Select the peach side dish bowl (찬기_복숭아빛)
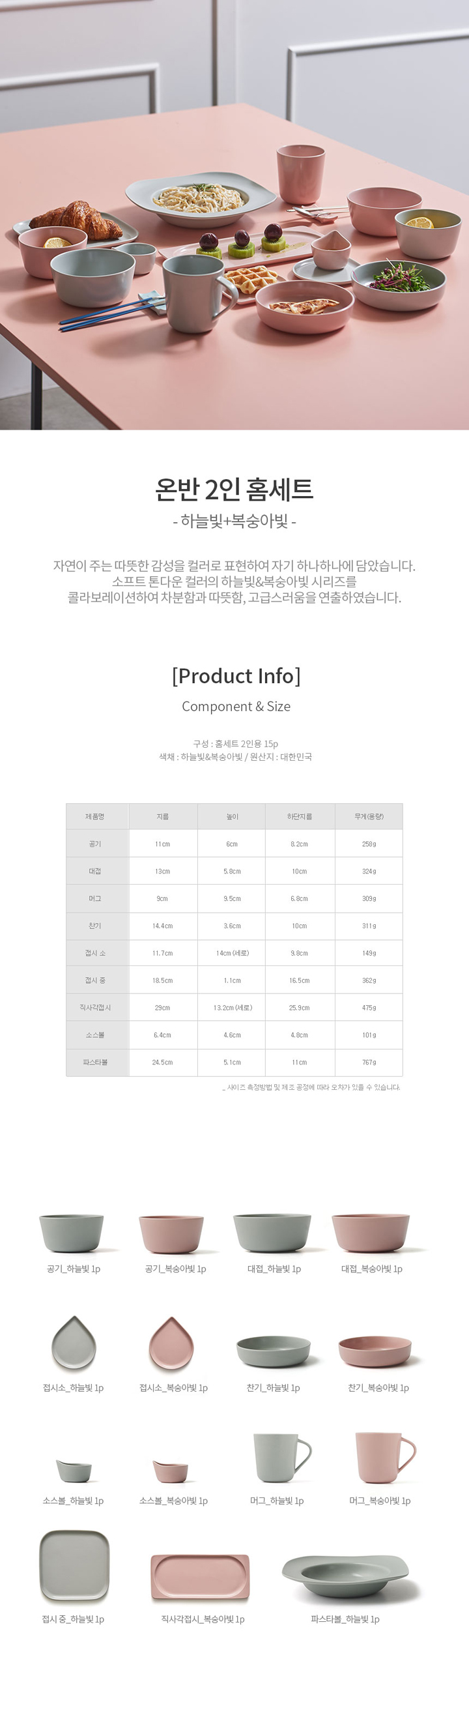This screenshot has height=1719, width=469. point(375,1351)
